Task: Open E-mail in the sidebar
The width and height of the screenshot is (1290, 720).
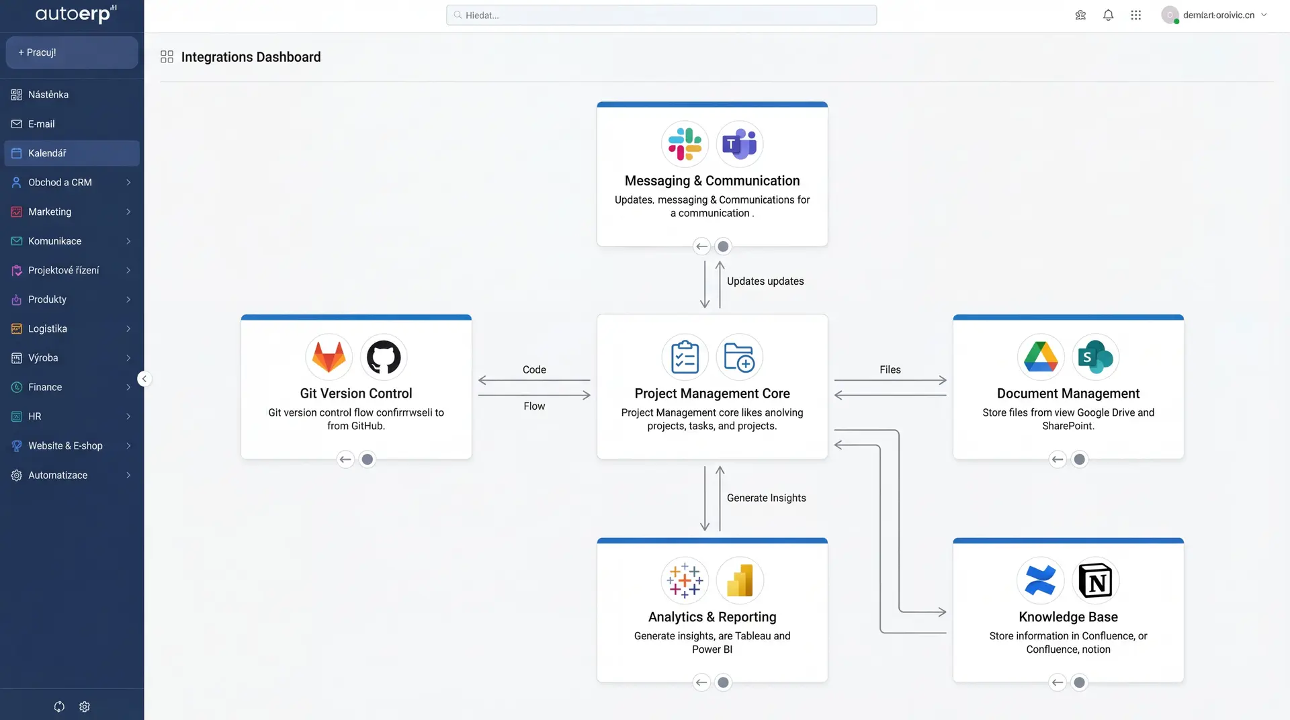Action: click(x=72, y=124)
